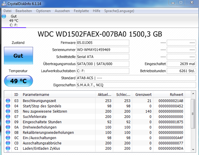Click raw value 0000000009DA
The image size is (199, 155).
171,148
